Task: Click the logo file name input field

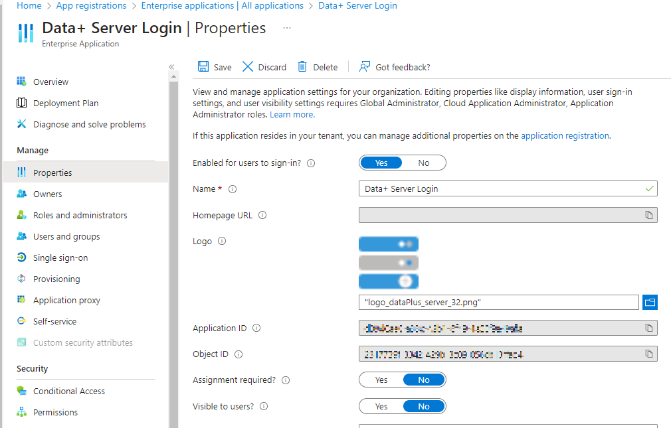Action: (498, 303)
